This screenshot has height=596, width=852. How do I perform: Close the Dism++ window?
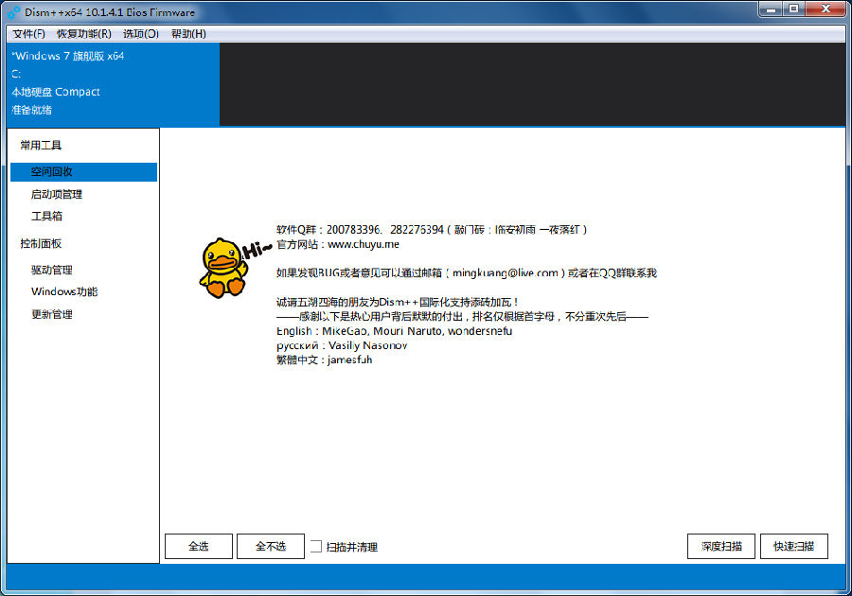(825, 9)
